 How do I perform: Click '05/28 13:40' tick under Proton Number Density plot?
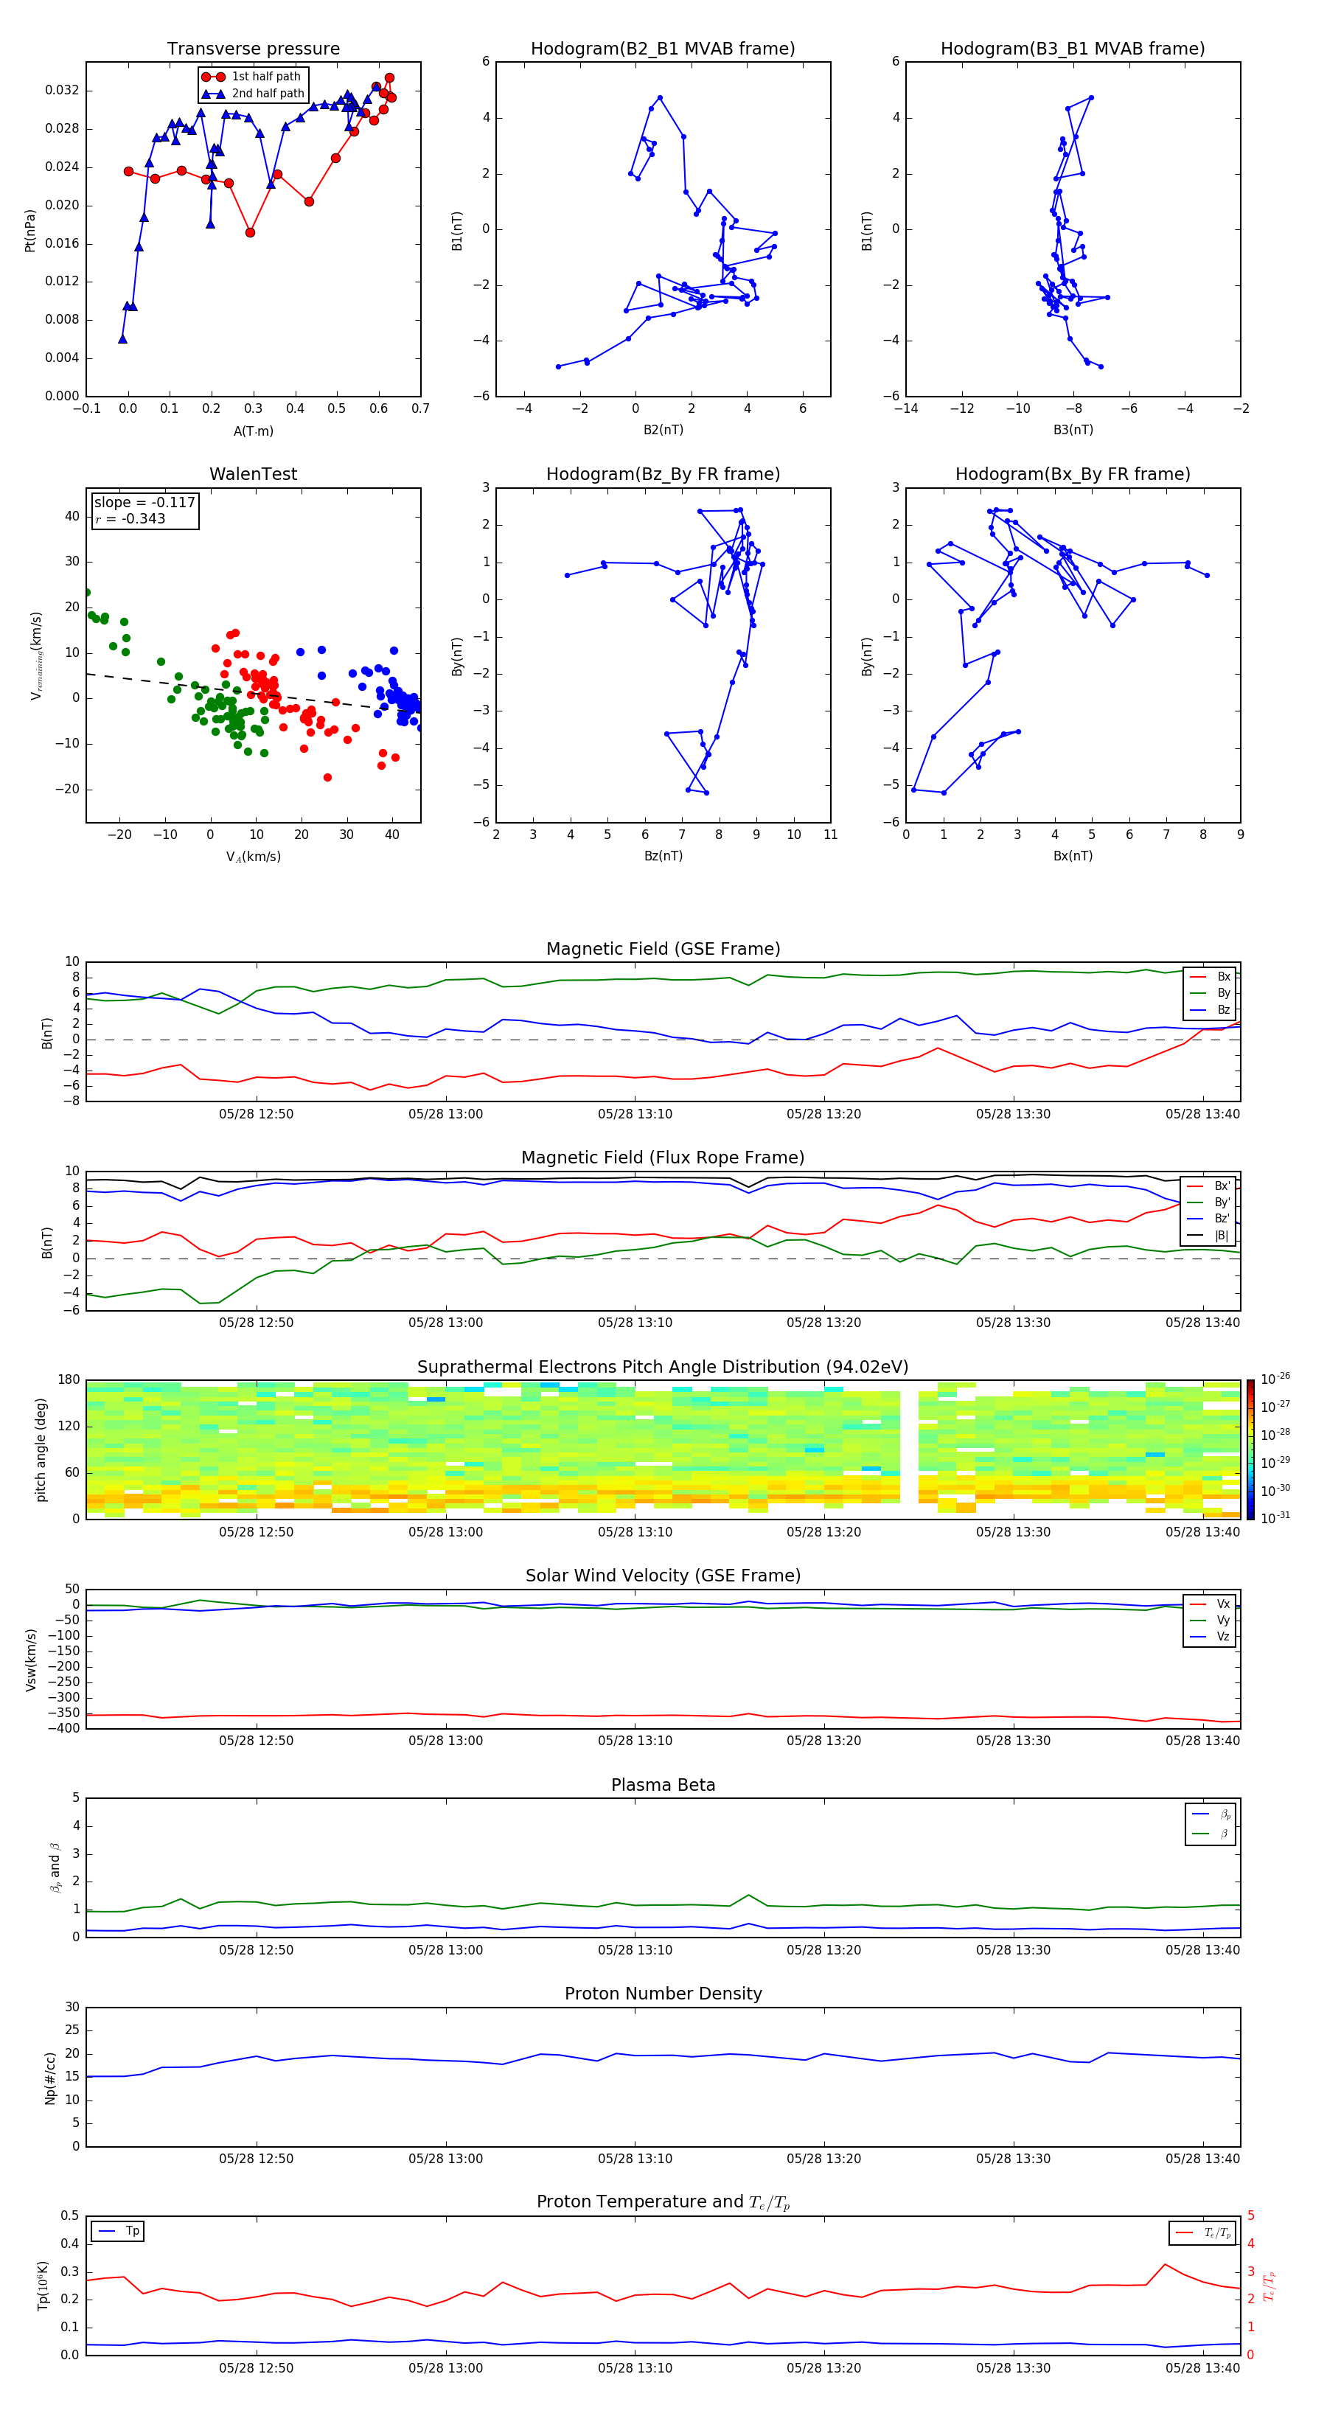(1202, 2158)
